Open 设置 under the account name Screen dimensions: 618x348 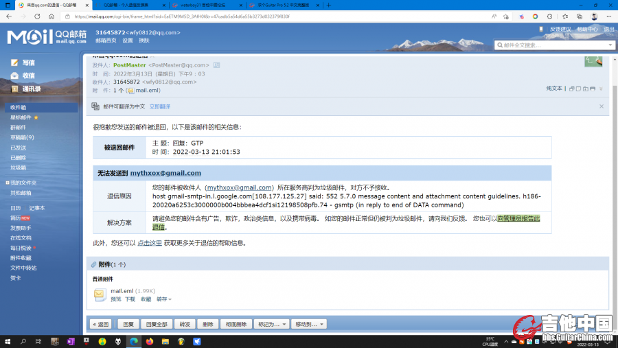(x=127, y=40)
